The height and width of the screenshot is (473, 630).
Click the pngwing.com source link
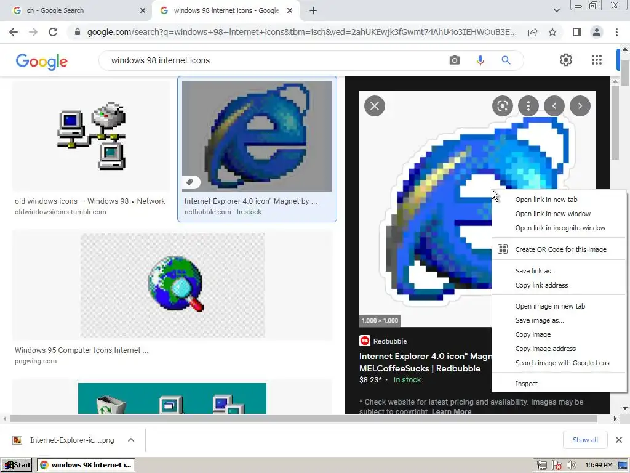[x=36, y=361]
